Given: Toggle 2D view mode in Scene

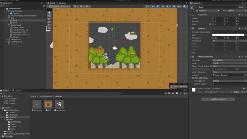Looking at the screenshot, I should click(x=152, y=6).
